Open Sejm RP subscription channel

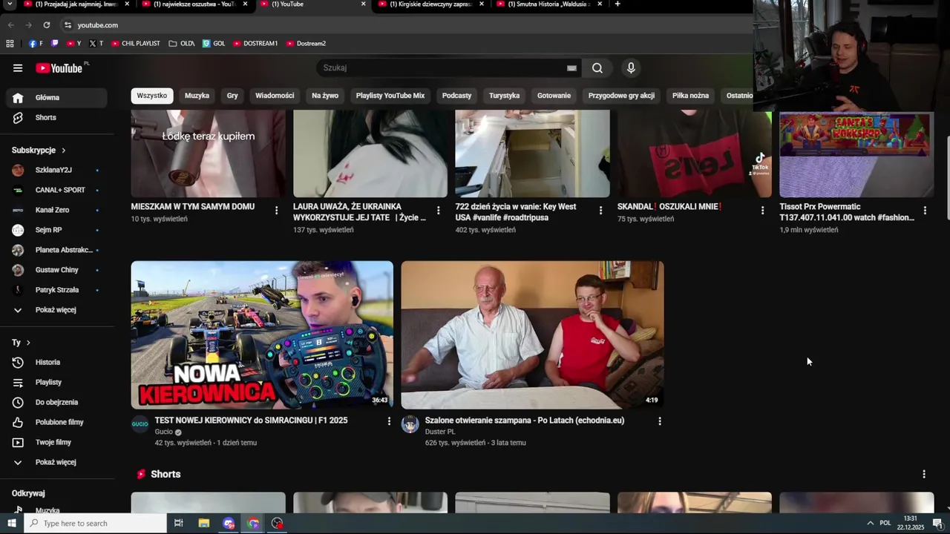57,231
